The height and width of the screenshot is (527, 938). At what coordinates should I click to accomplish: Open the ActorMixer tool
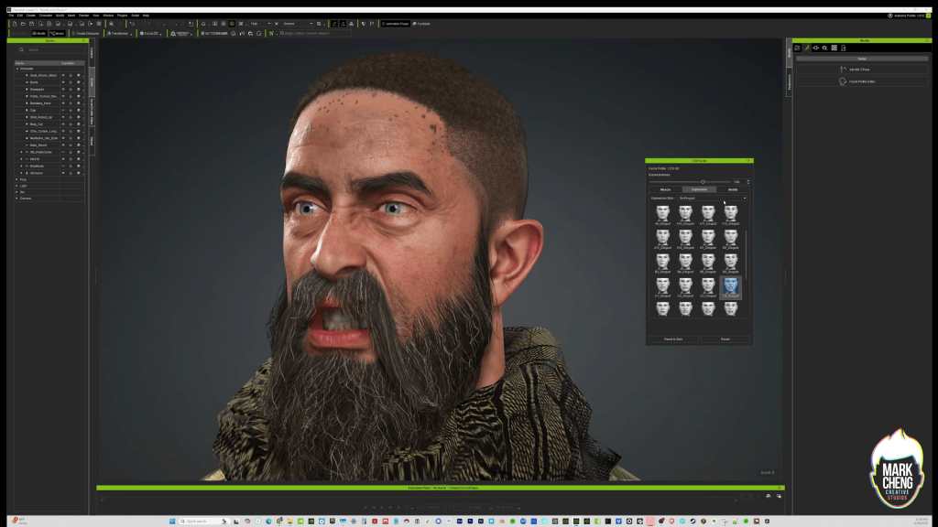point(214,34)
